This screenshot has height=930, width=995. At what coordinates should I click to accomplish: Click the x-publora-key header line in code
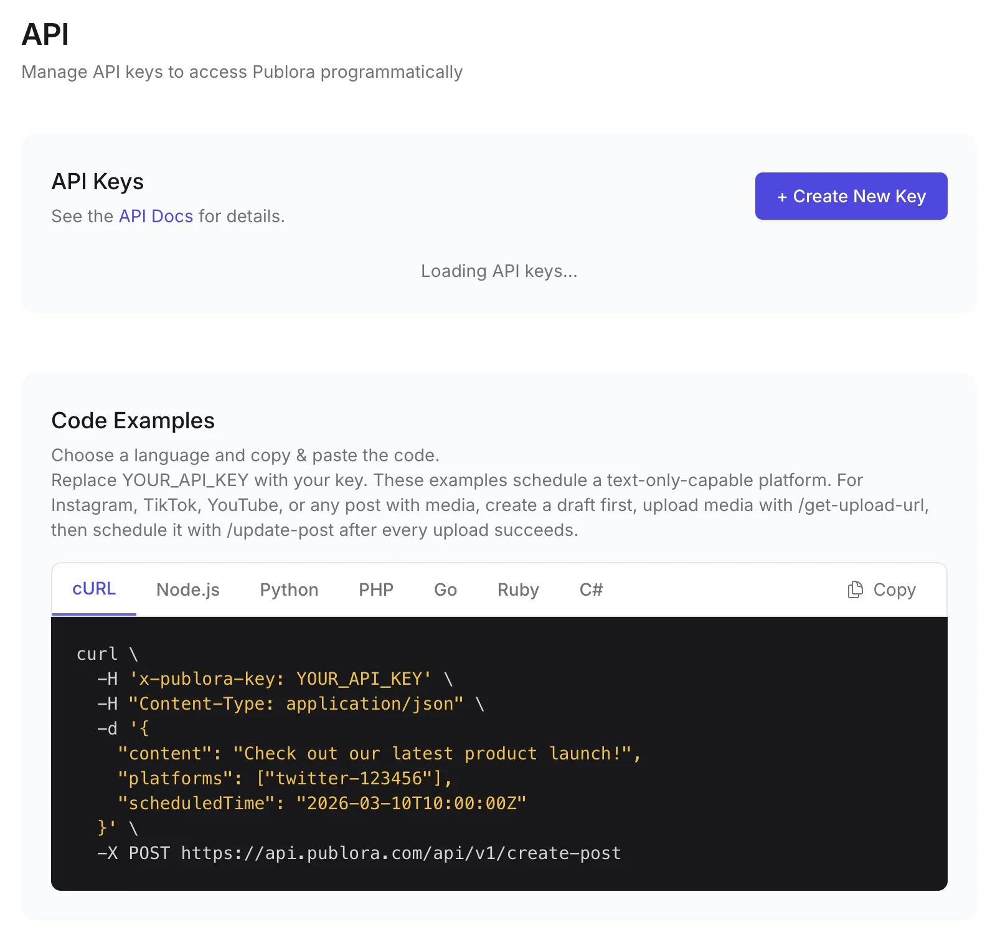point(275,679)
